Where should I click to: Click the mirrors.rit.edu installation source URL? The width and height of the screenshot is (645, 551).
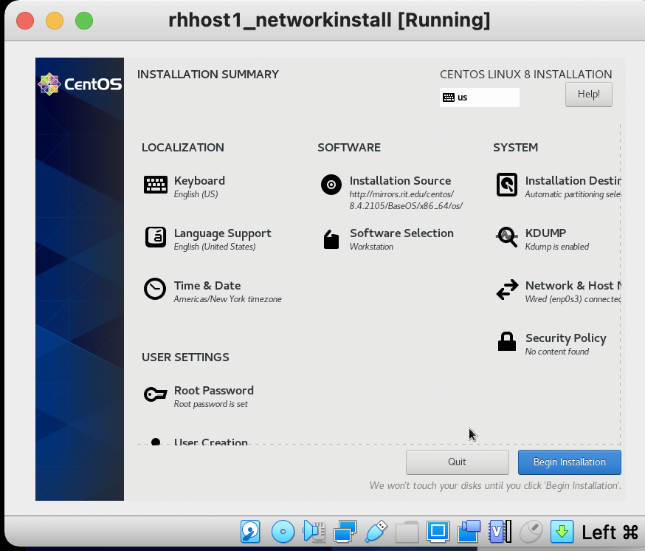pos(406,199)
